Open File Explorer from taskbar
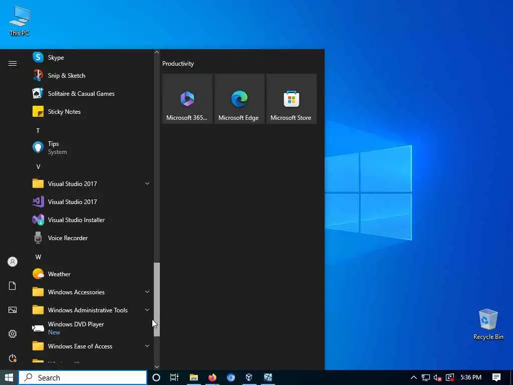The image size is (513, 385). click(194, 377)
